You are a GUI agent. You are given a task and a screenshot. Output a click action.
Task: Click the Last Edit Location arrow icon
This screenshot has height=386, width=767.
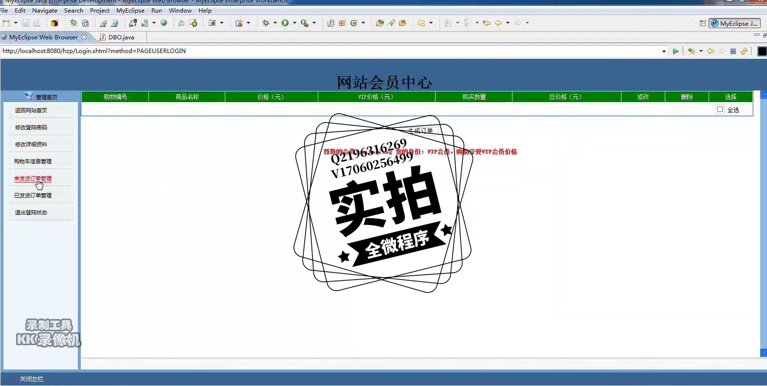tap(487, 23)
